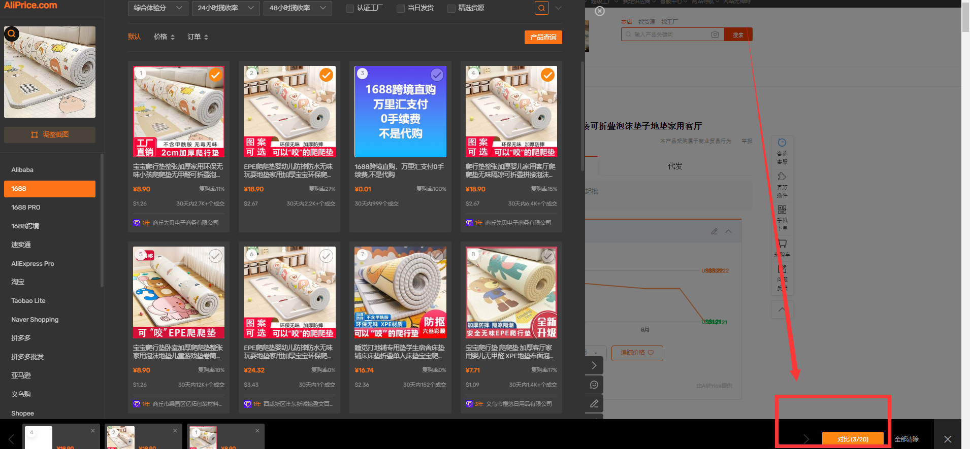Open the 综合体验分 dropdown
This screenshot has height=449, width=970.
[x=158, y=8]
